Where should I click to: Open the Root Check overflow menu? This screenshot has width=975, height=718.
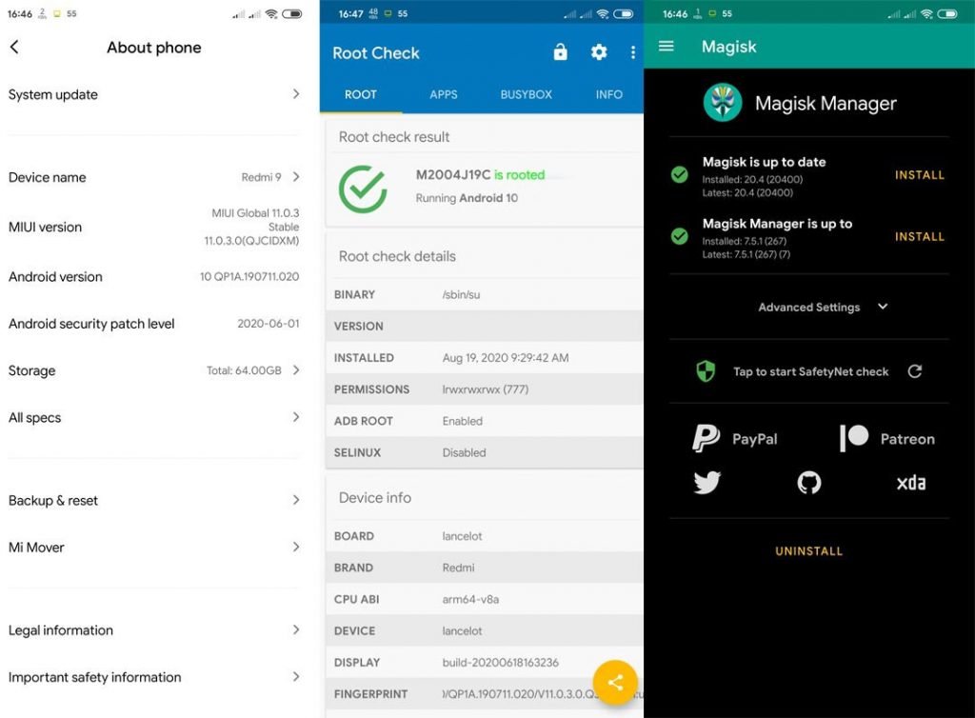(632, 53)
